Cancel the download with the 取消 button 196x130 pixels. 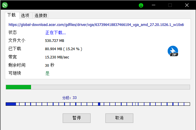coord(119,118)
